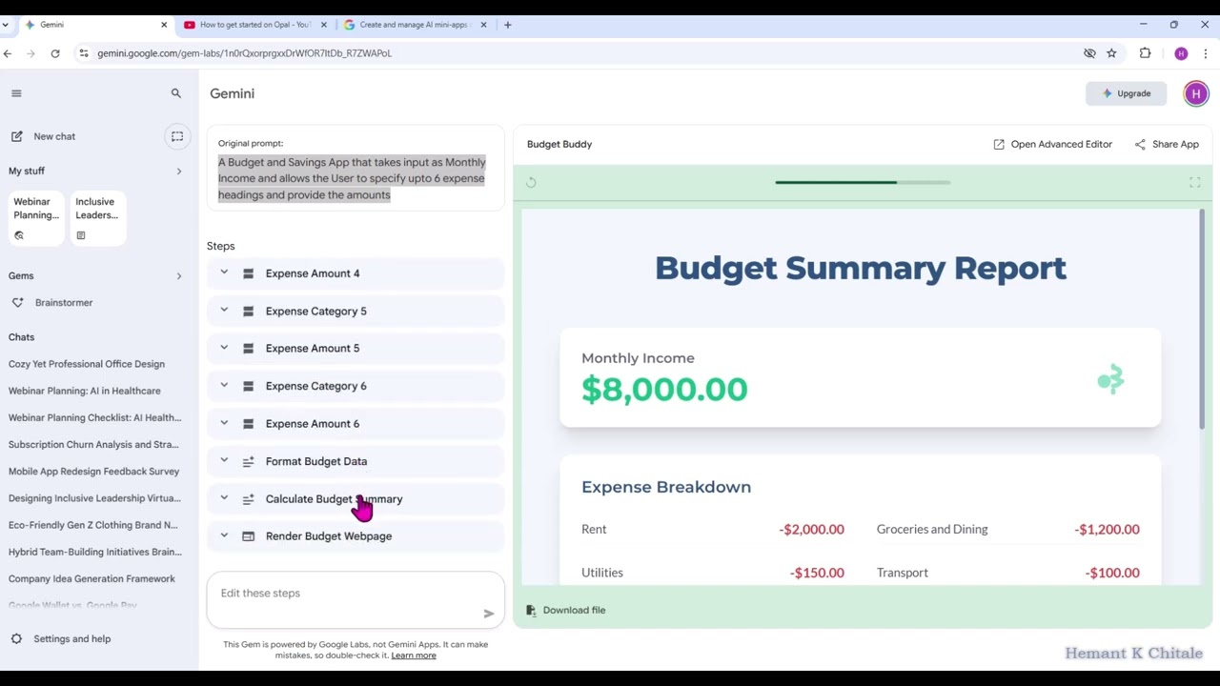Click the Settings and help gear icon

tap(16, 638)
